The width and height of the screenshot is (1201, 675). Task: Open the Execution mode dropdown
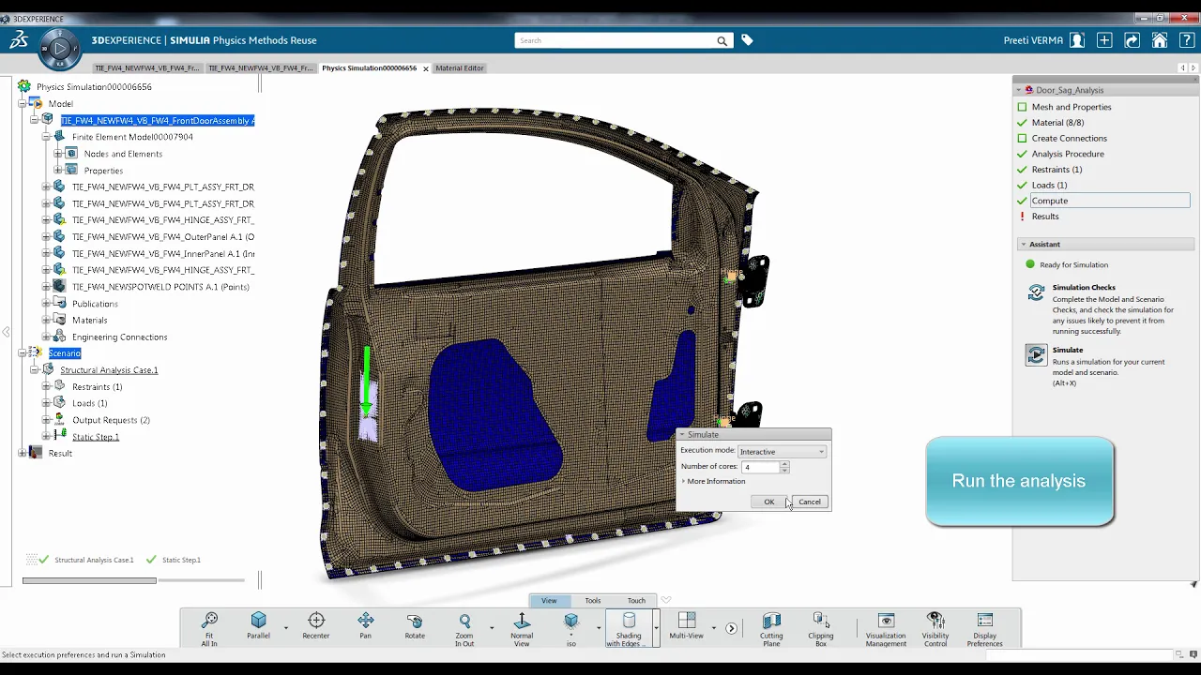pos(782,451)
